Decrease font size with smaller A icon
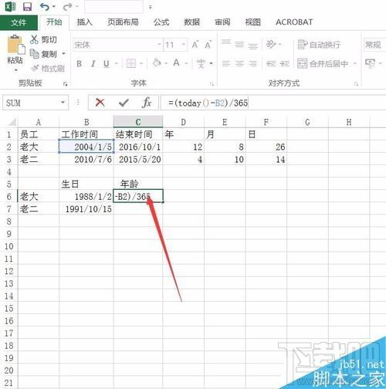 [x=208, y=45]
